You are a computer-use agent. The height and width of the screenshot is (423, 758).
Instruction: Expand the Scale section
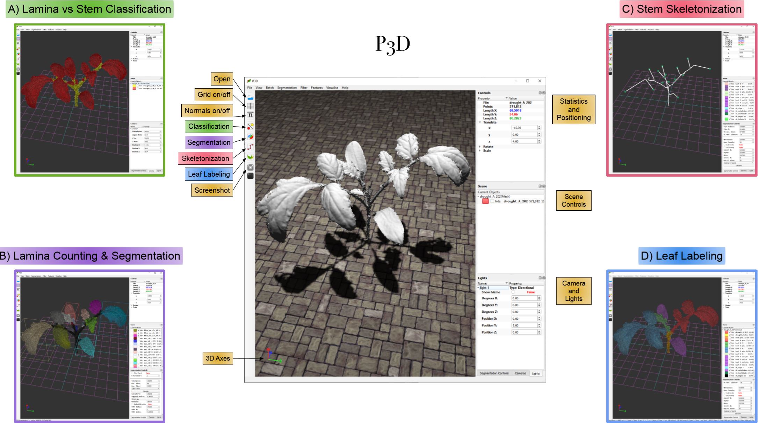480,150
